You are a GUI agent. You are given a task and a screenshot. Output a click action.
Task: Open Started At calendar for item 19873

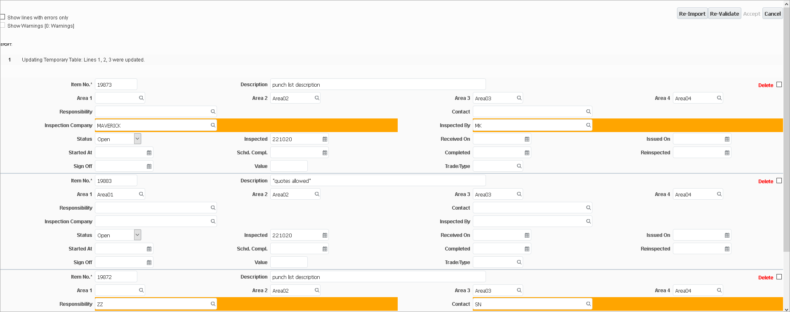[149, 153]
